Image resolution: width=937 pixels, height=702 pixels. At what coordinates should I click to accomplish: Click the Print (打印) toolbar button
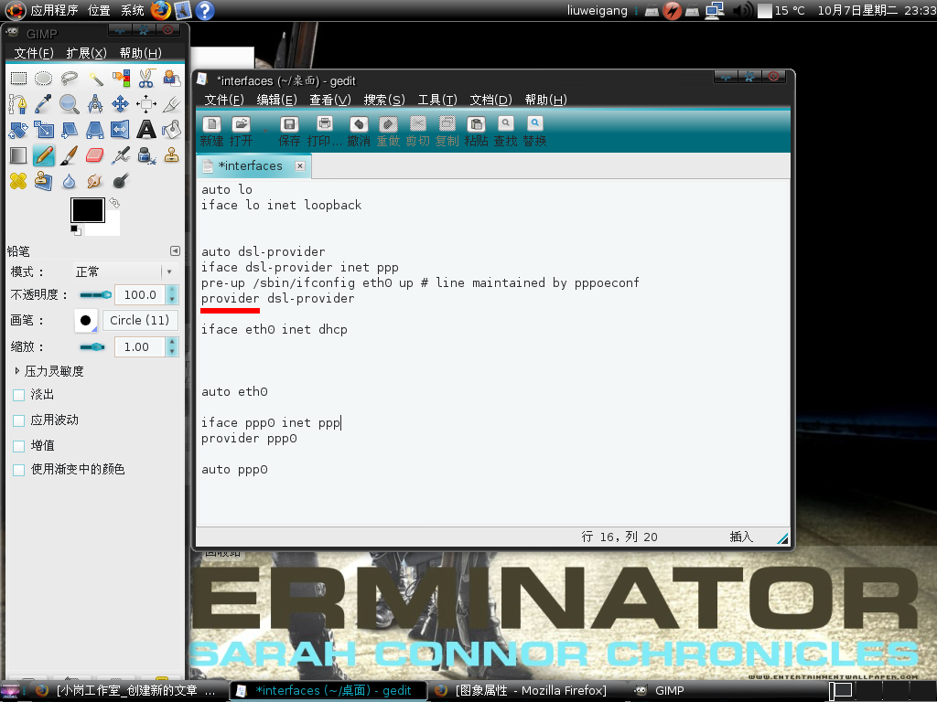click(x=325, y=132)
